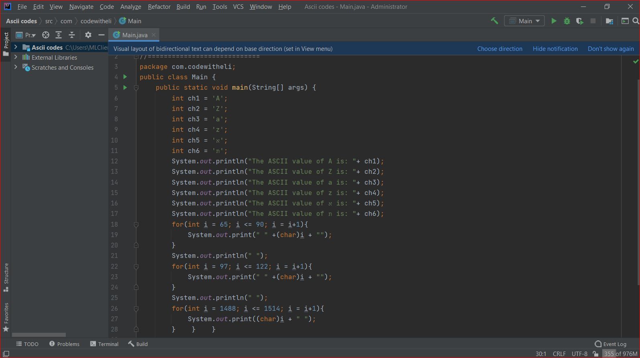Click the read-only lock icon in status bar
Viewport: 640px width, 358px height.
pyautogui.click(x=595, y=354)
